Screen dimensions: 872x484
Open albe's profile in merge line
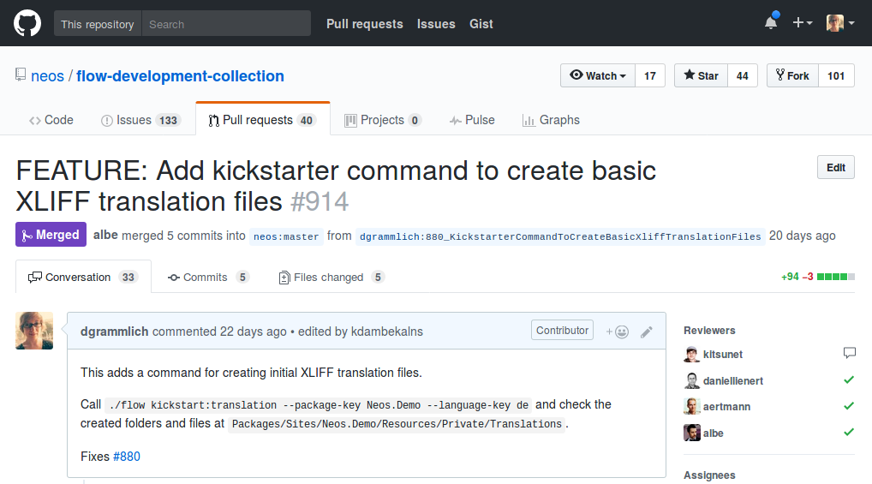click(105, 236)
